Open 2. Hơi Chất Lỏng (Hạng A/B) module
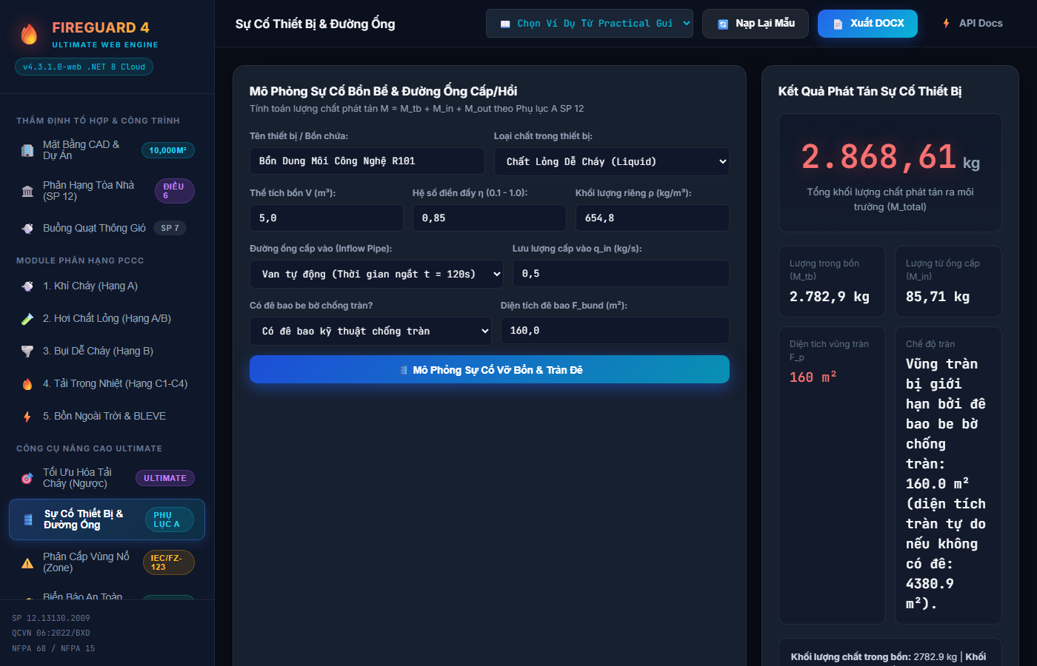 [x=107, y=318]
